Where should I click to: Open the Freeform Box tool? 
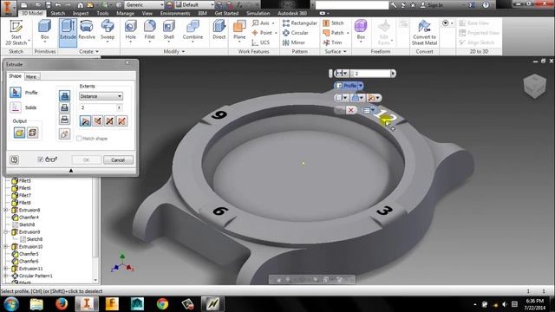tap(361, 30)
